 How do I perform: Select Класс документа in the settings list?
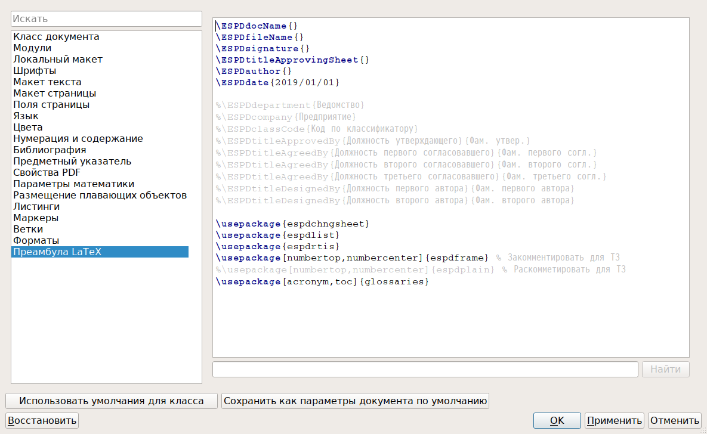56,37
